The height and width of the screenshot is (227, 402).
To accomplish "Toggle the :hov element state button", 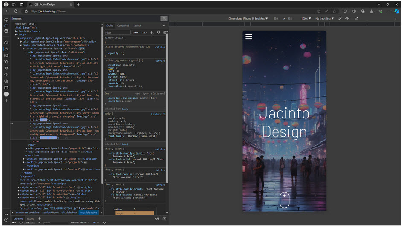I will coord(135,32).
